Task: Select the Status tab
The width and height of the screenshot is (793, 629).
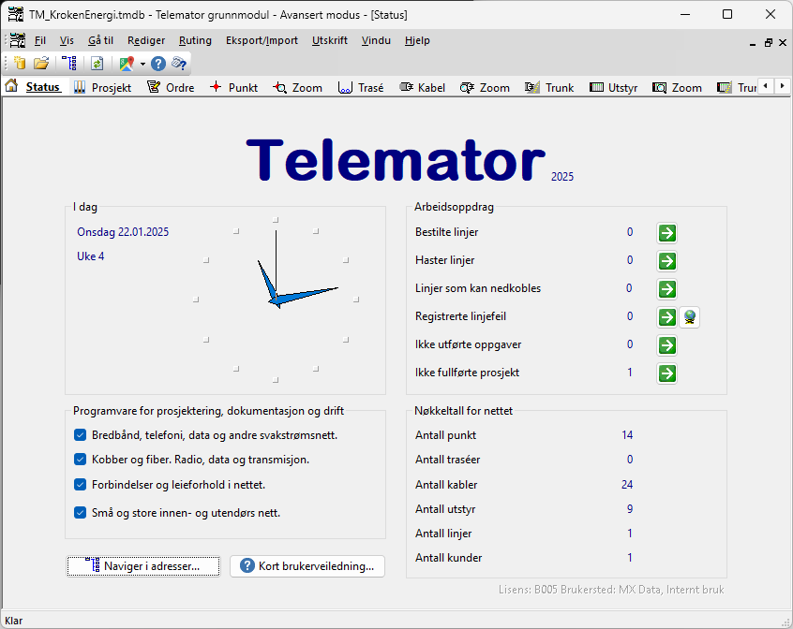Action: pos(33,87)
